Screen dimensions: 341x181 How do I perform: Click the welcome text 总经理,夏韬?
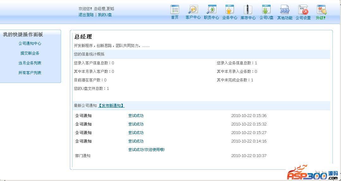104,9
